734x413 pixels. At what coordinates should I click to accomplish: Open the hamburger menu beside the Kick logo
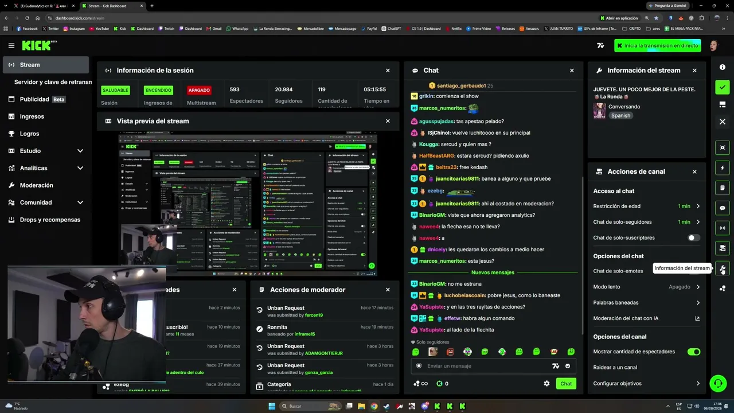[x=11, y=45]
